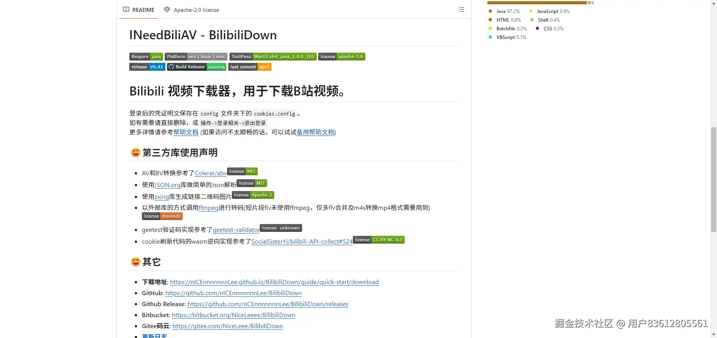Open the Gitee repository URL
The height and width of the screenshot is (338, 717).
[x=227, y=326]
